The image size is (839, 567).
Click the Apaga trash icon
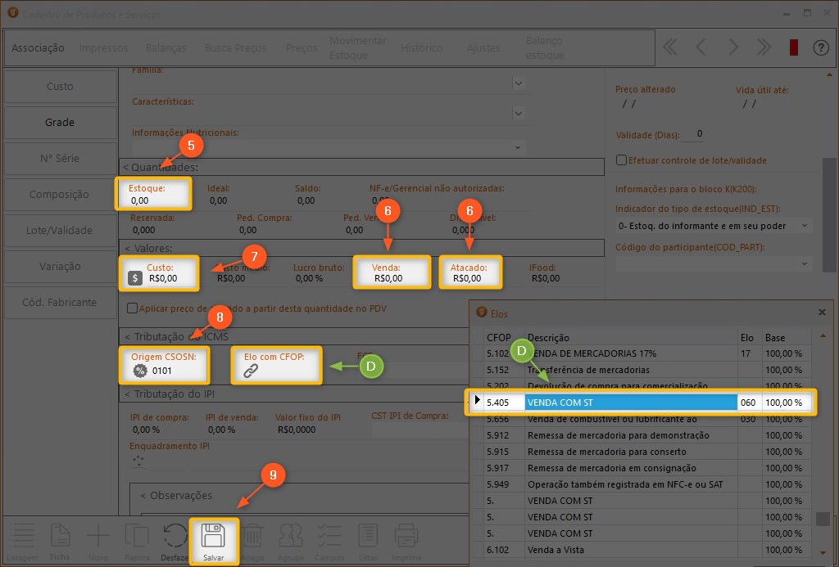pos(252,536)
